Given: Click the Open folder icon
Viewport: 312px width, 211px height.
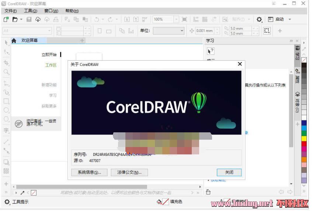Looking at the screenshot, I should (15, 19).
